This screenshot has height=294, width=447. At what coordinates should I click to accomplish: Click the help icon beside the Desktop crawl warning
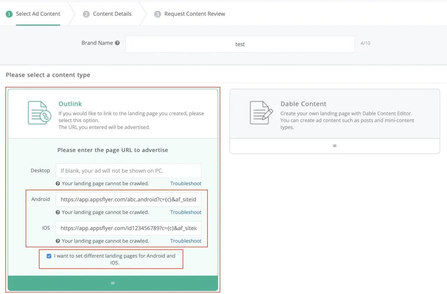(58, 183)
